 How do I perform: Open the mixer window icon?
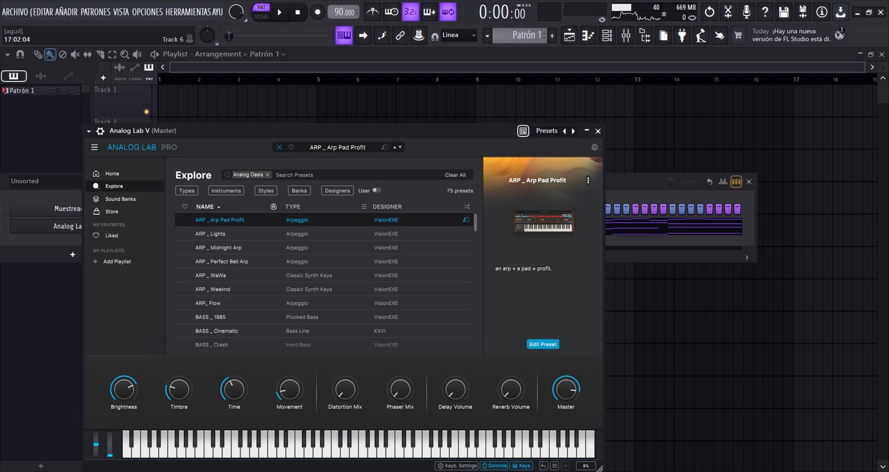point(626,36)
